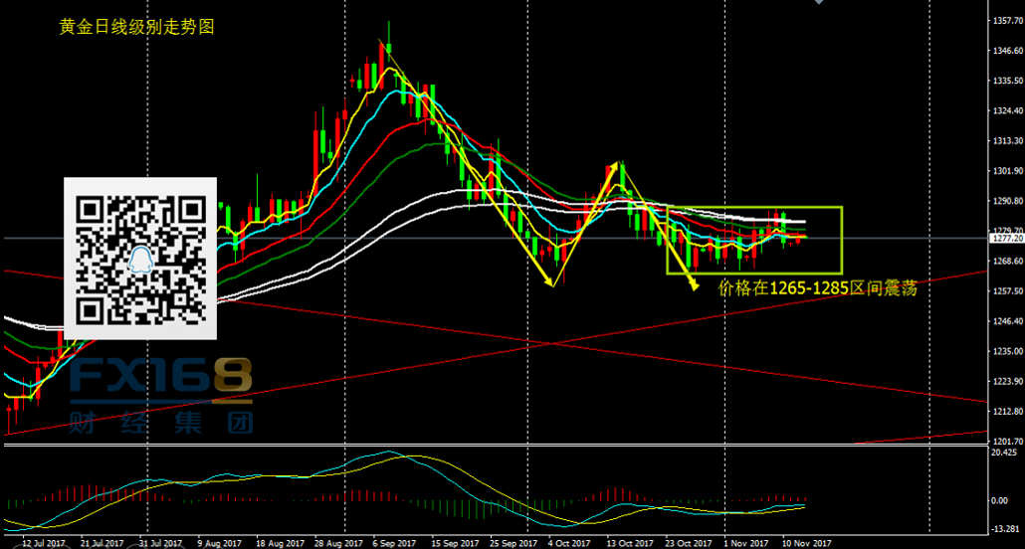This screenshot has width=1025, height=549.
Task: Select the chart title 黄金日线级别走势图
Action: pyautogui.click(x=136, y=28)
